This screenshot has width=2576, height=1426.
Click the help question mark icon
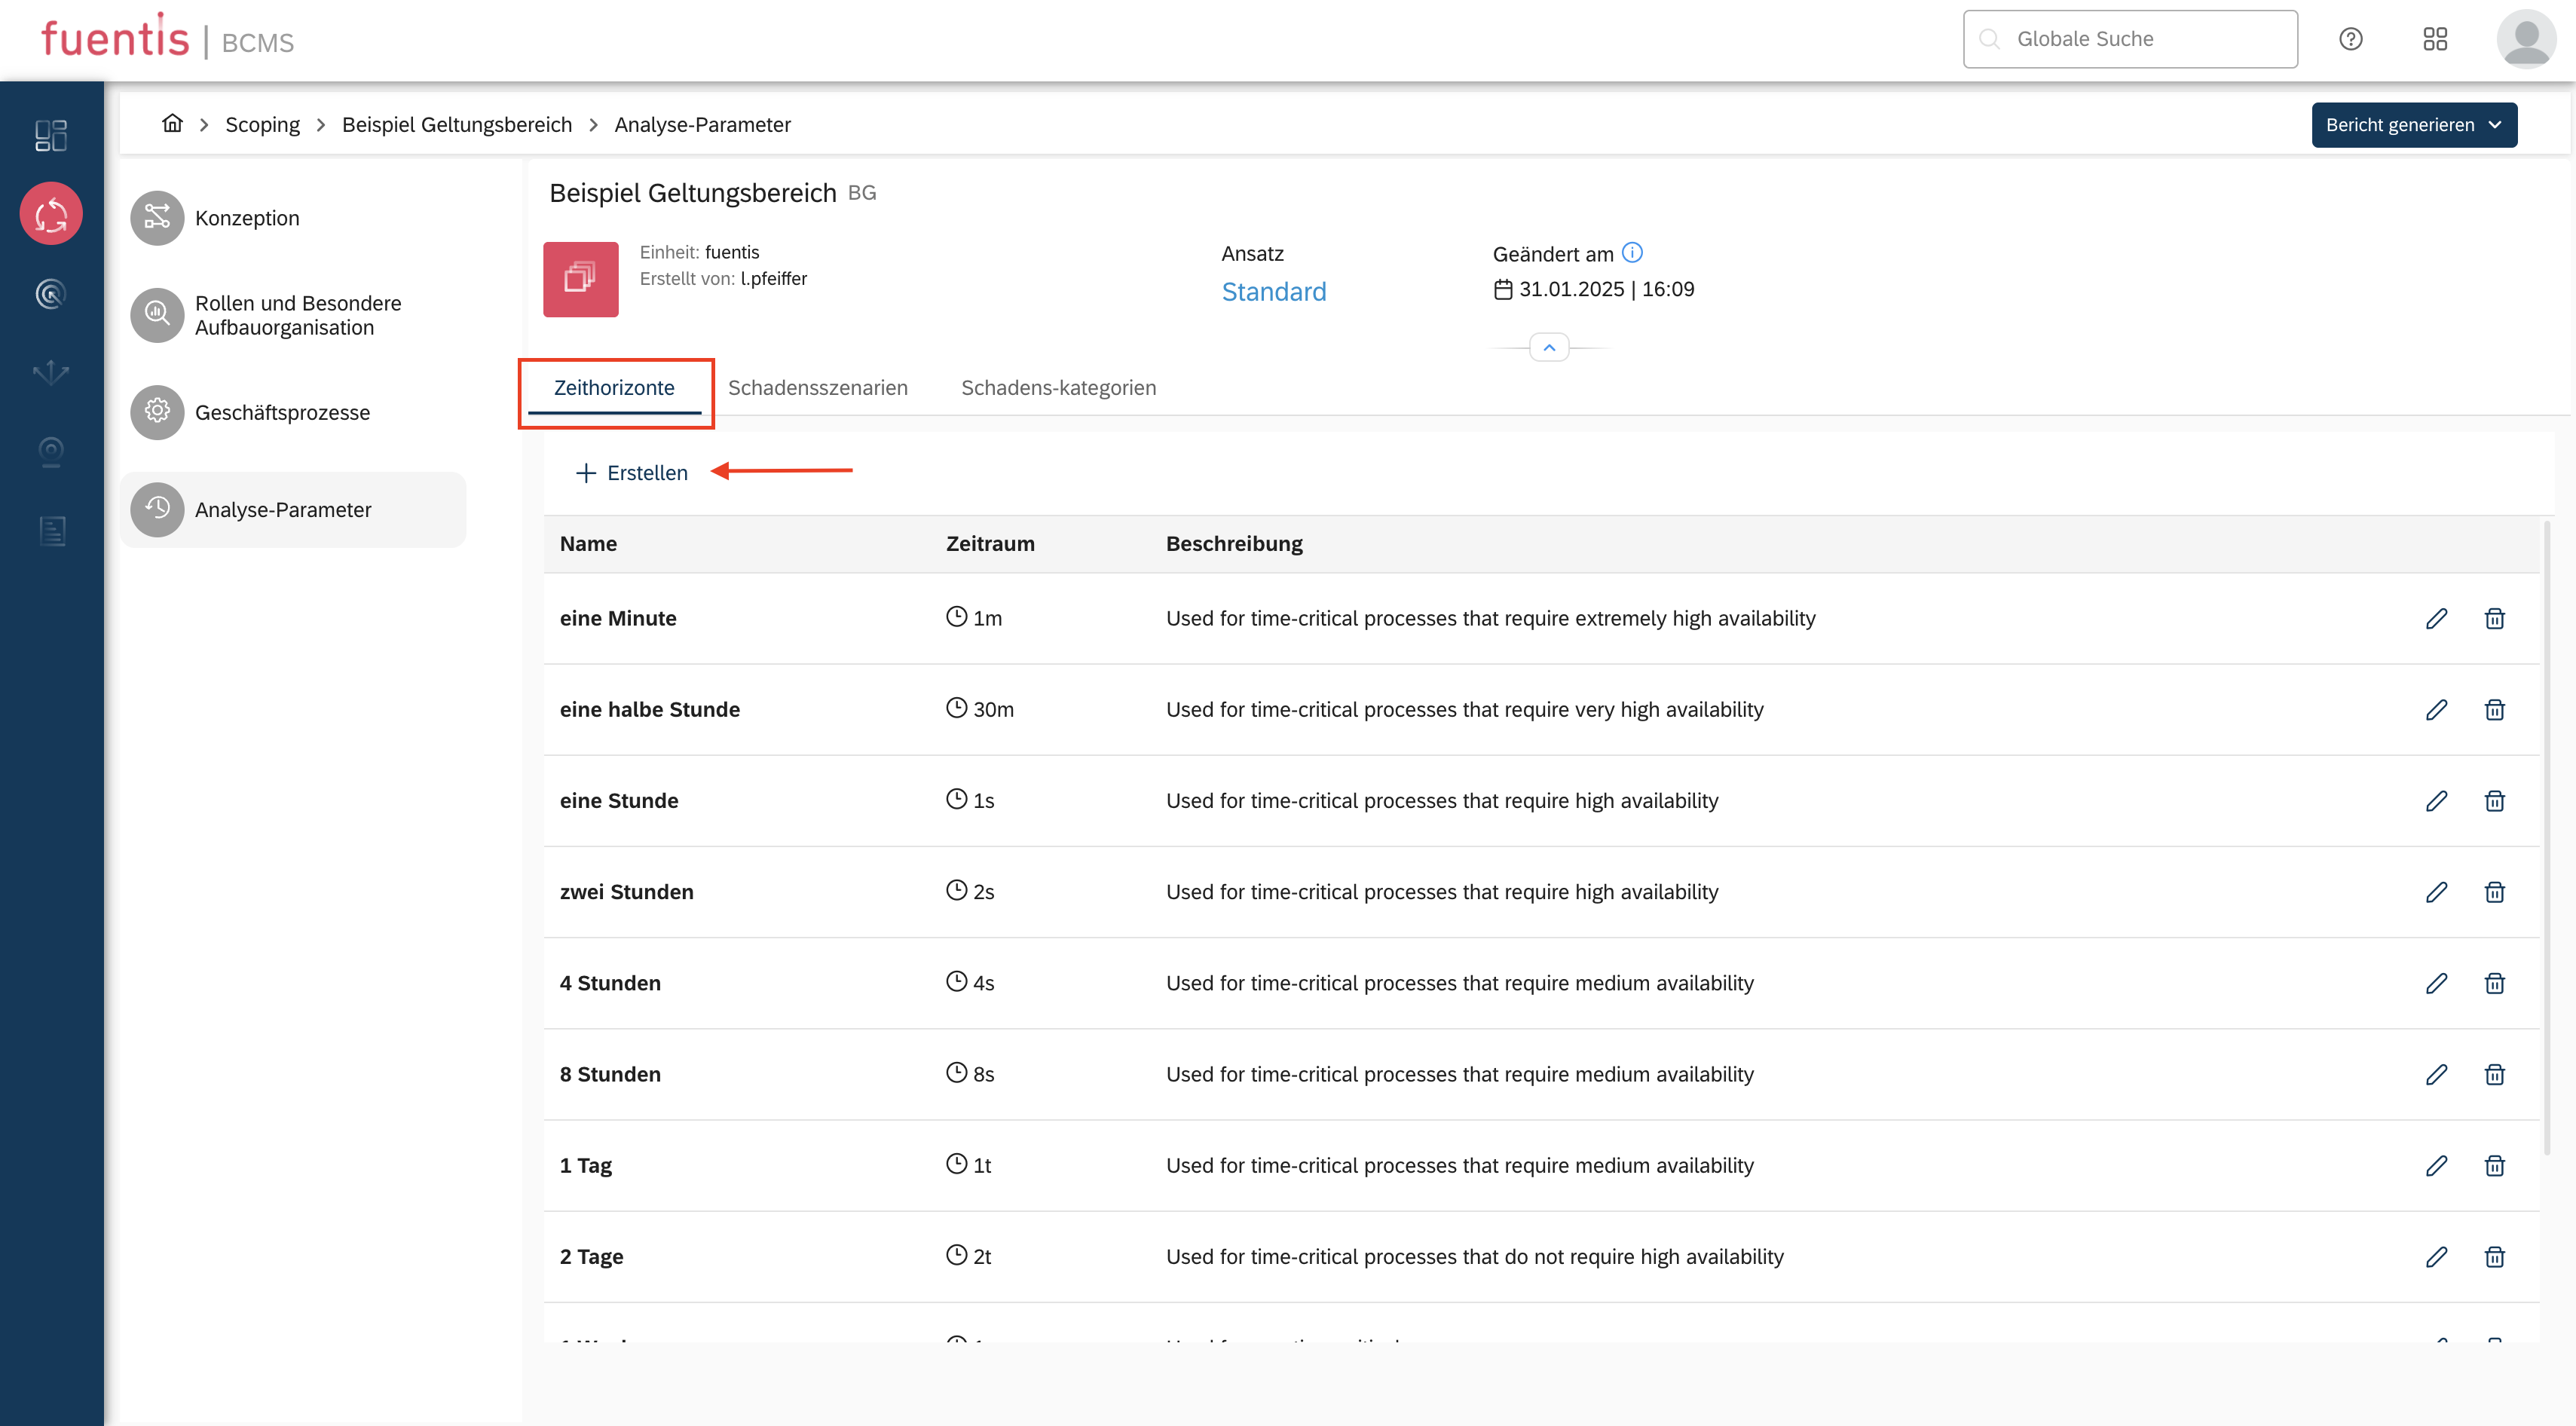(2350, 39)
